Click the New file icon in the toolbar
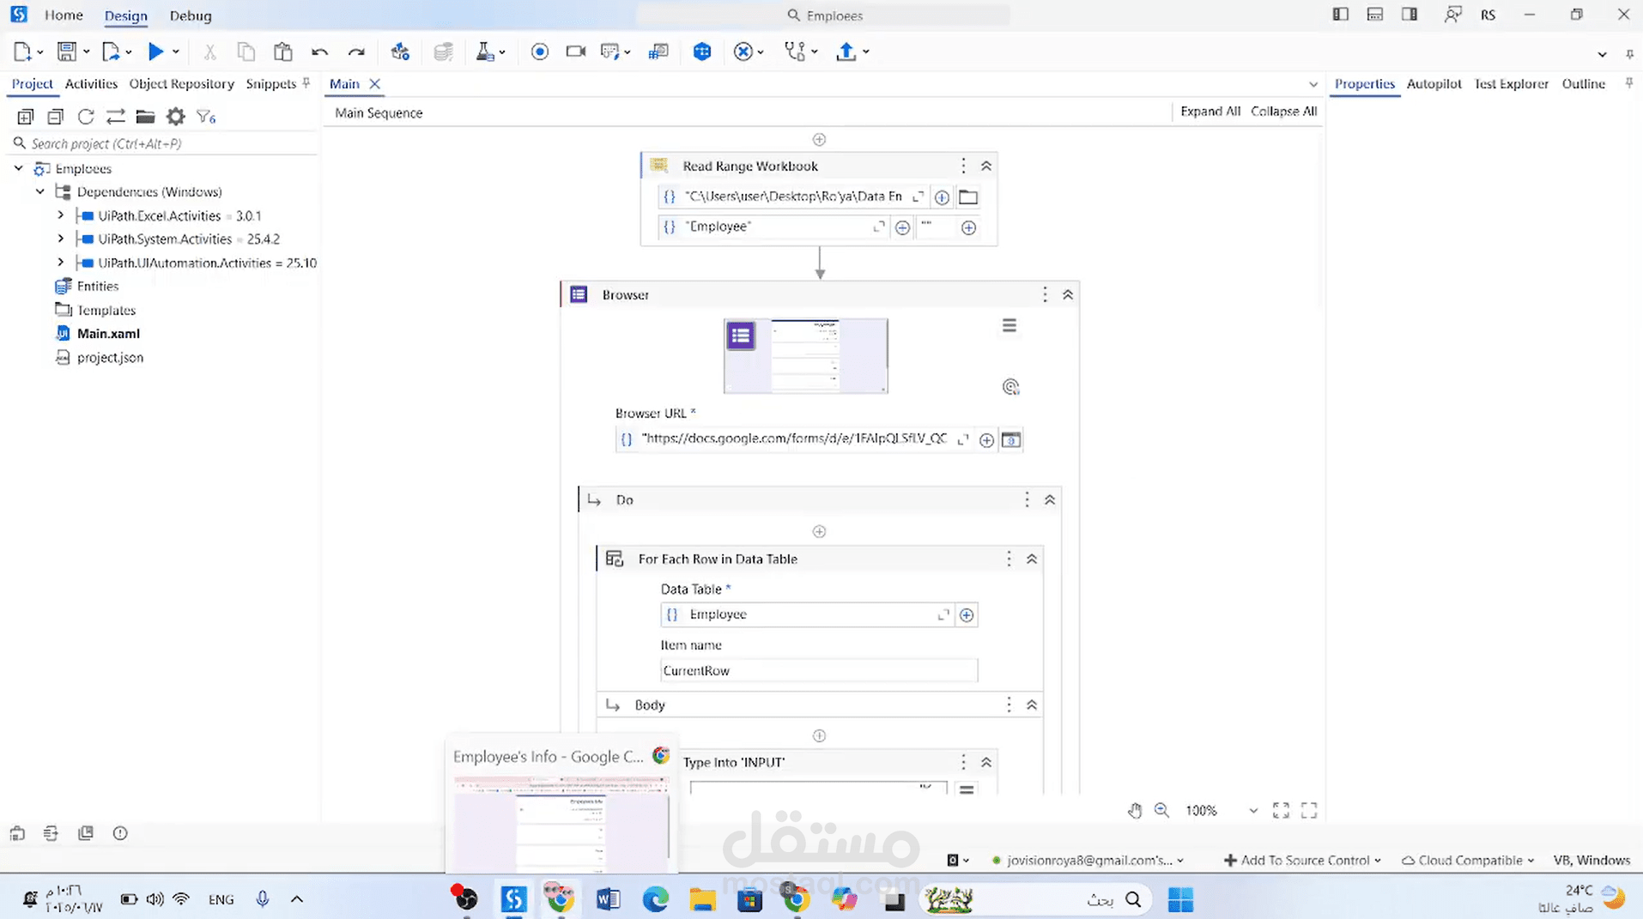Image resolution: width=1643 pixels, height=919 pixels. pyautogui.click(x=22, y=51)
